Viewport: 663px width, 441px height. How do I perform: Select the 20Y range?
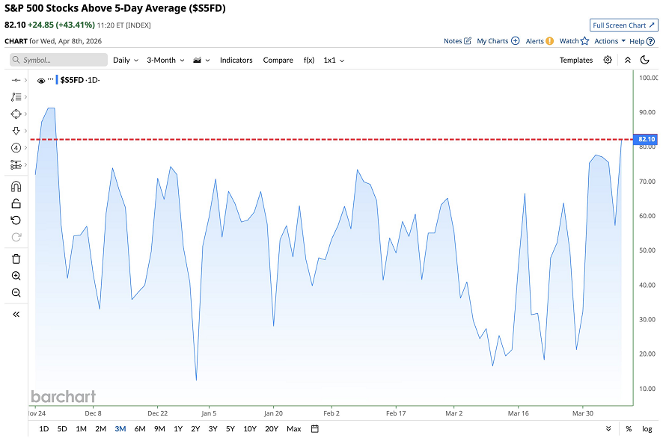[x=272, y=429]
